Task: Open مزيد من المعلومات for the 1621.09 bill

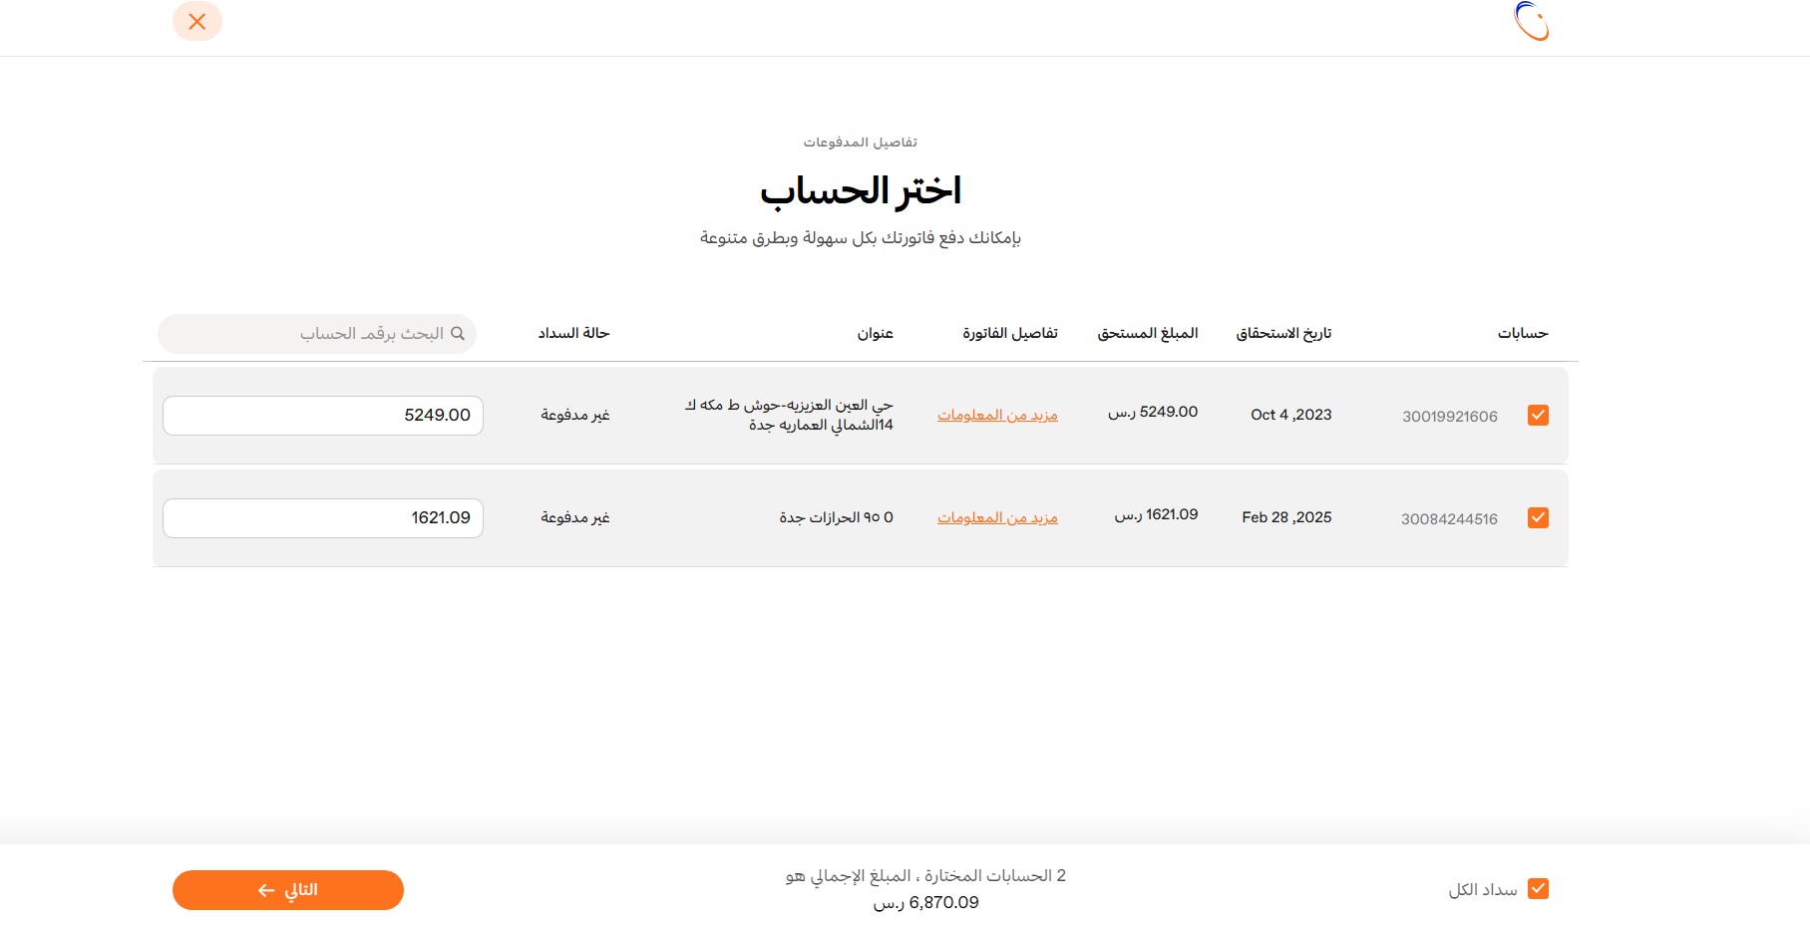Action: (997, 517)
